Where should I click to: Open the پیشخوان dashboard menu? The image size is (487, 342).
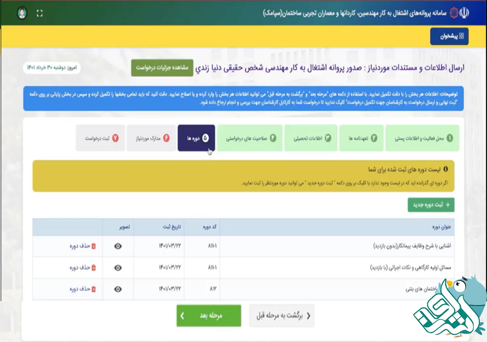449,37
